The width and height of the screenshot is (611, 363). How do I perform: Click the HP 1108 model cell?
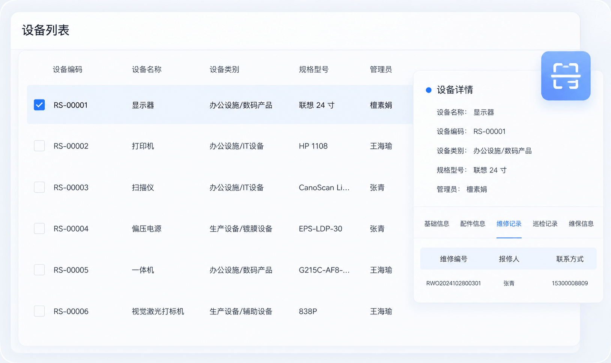click(x=313, y=146)
